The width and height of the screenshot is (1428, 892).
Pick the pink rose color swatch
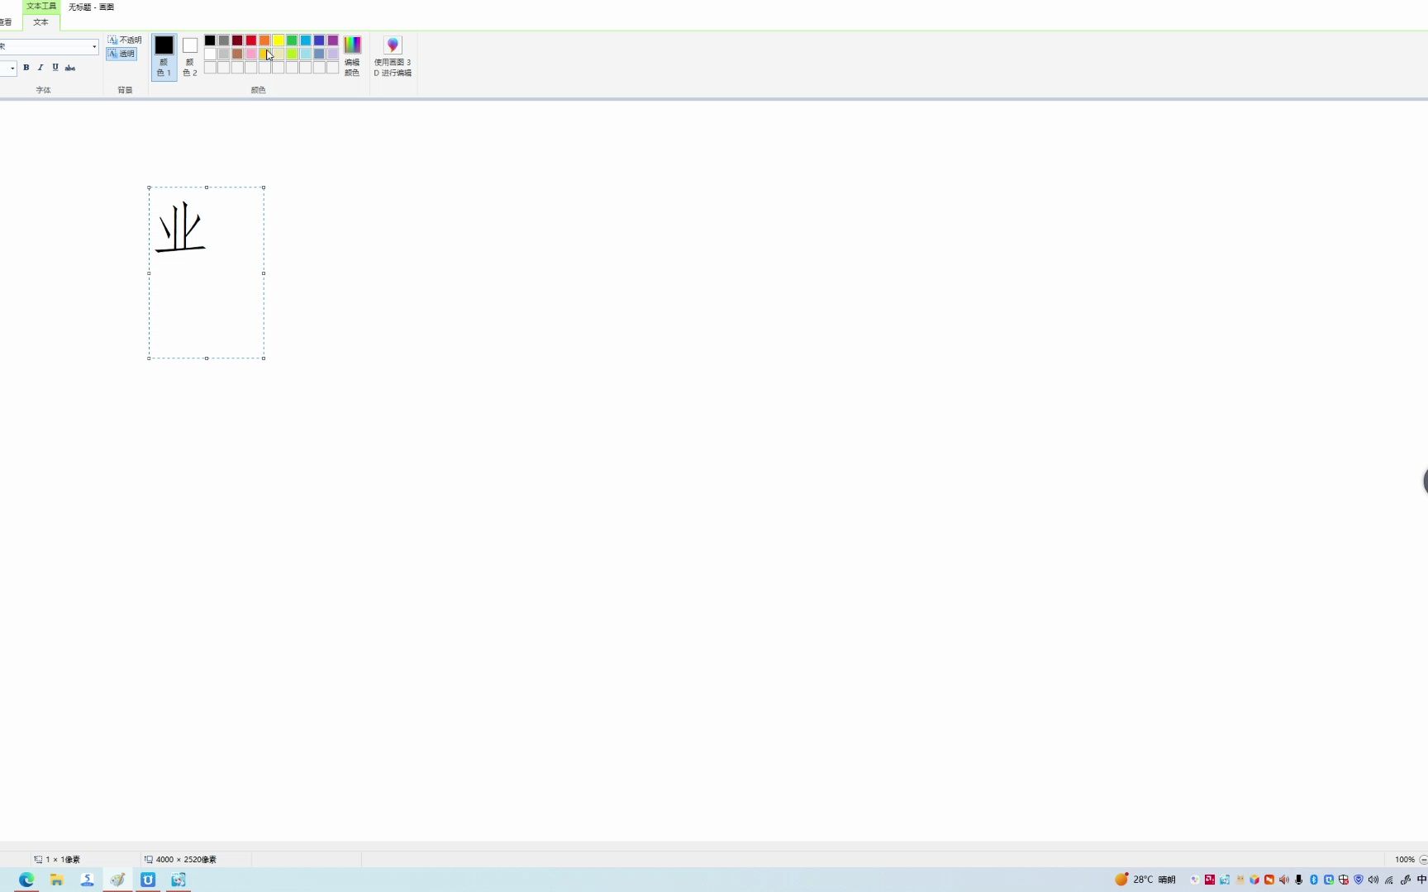point(251,54)
